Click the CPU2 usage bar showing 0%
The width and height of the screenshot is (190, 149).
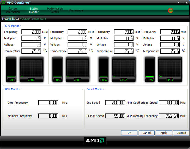coord(104,70)
